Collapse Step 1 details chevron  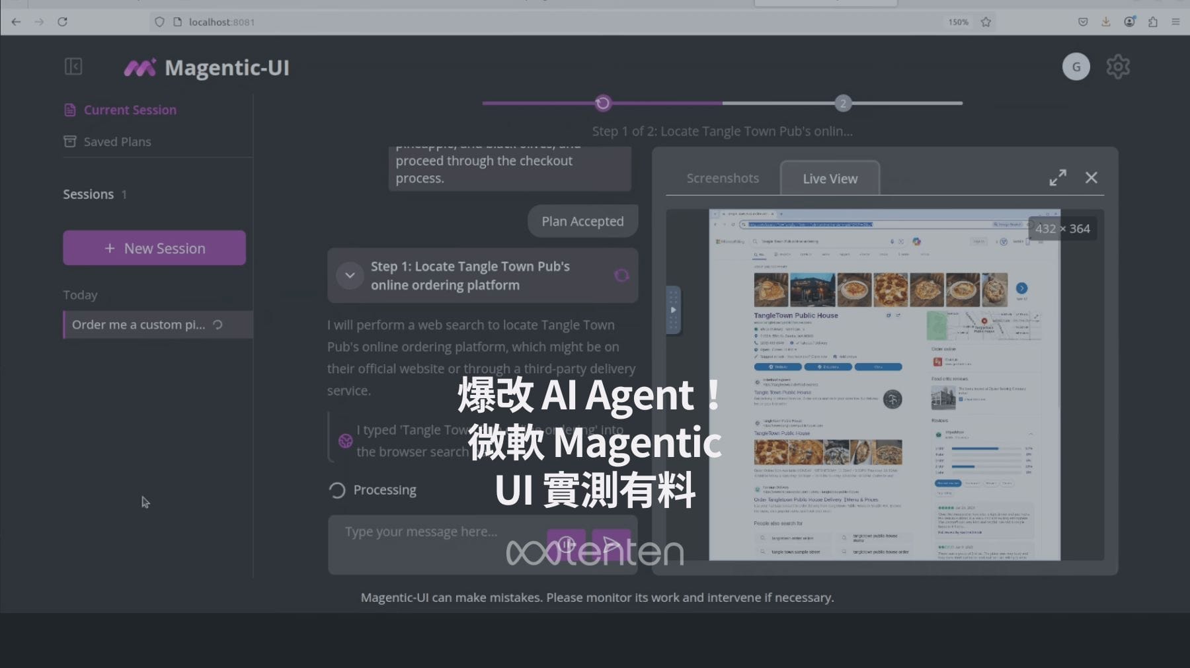(350, 275)
